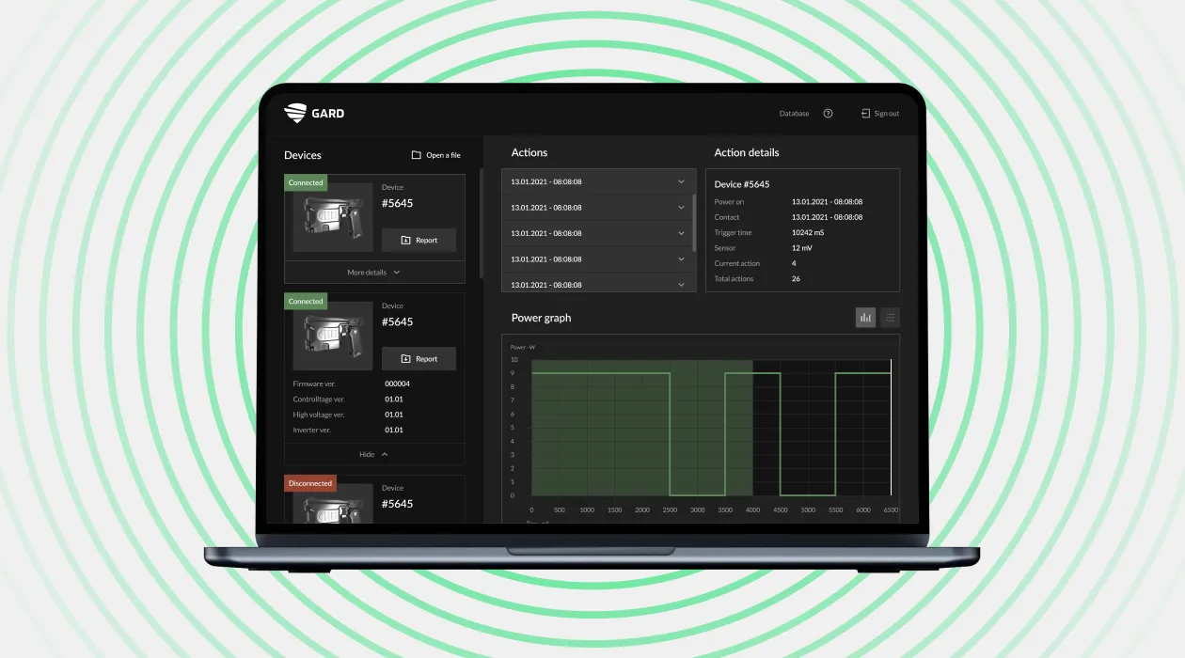
Task: Click the Total actions value 26
Action: click(x=796, y=278)
